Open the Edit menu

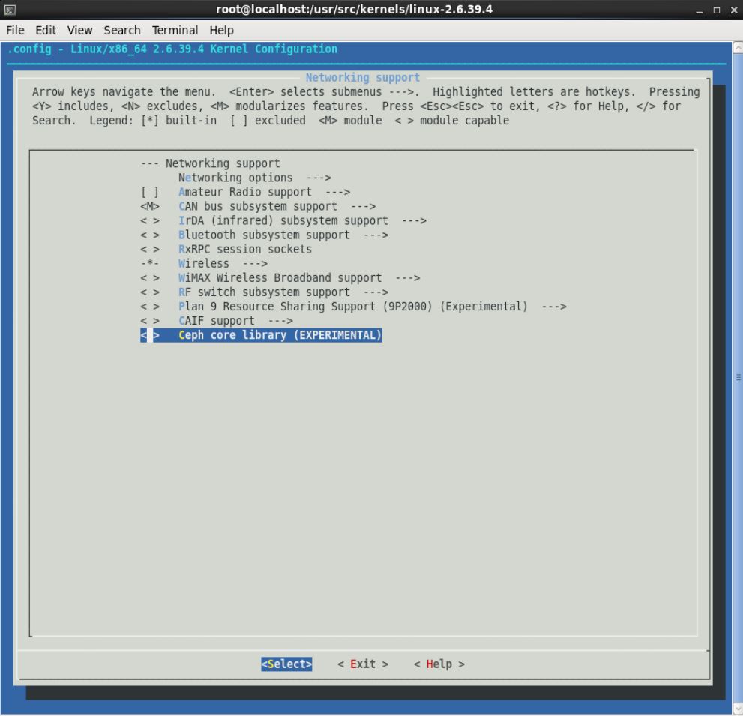(x=46, y=30)
